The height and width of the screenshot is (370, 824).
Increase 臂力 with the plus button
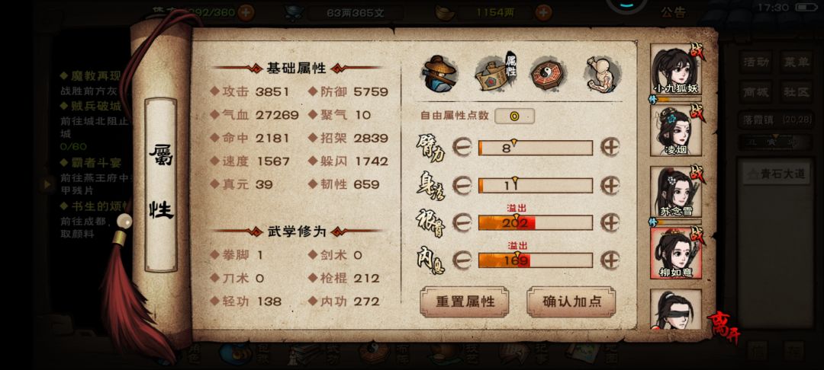pyautogui.click(x=610, y=148)
